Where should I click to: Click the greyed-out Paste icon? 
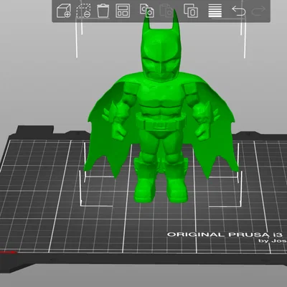(166, 11)
